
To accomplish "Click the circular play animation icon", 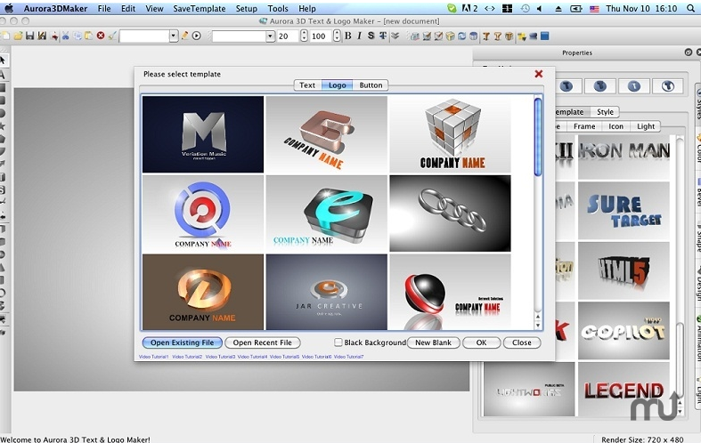I will pyautogui.click(x=197, y=36).
